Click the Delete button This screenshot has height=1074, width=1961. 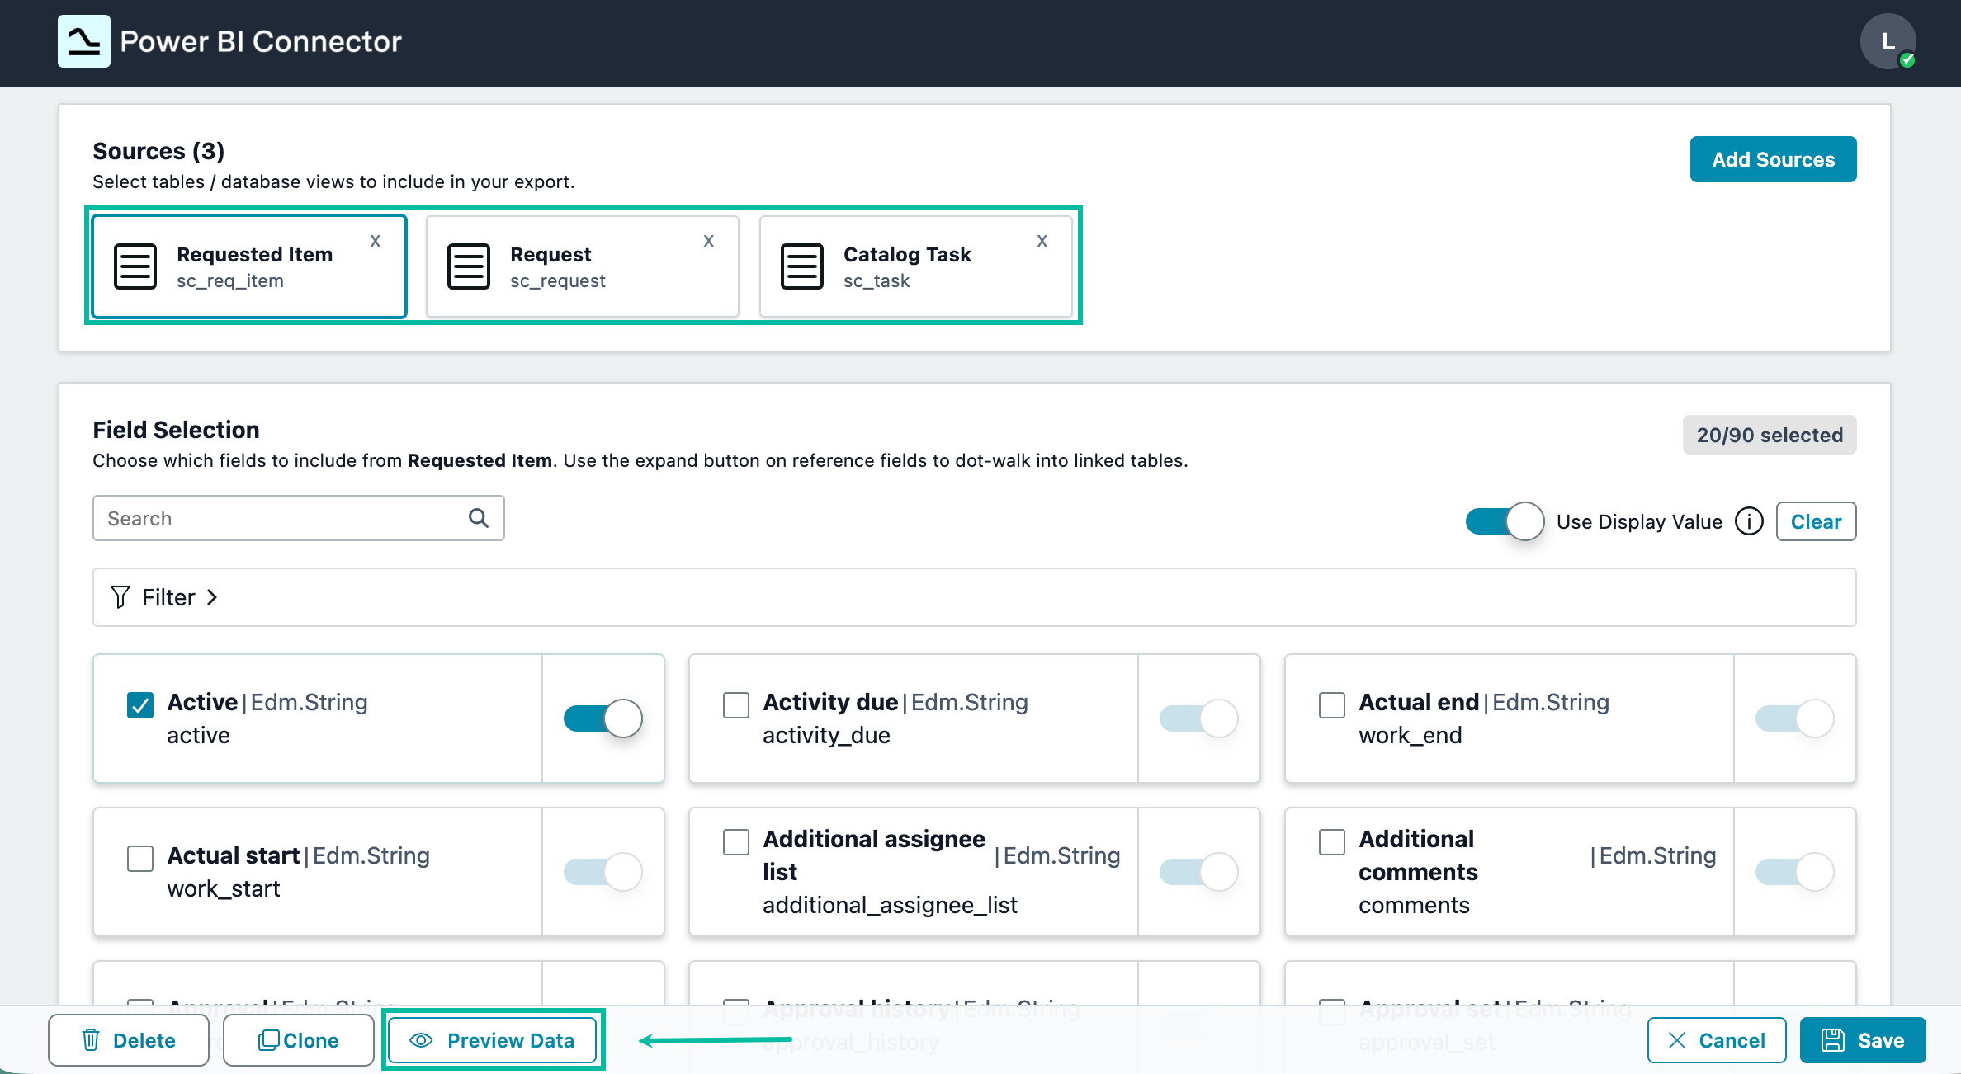(x=129, y=1040)
